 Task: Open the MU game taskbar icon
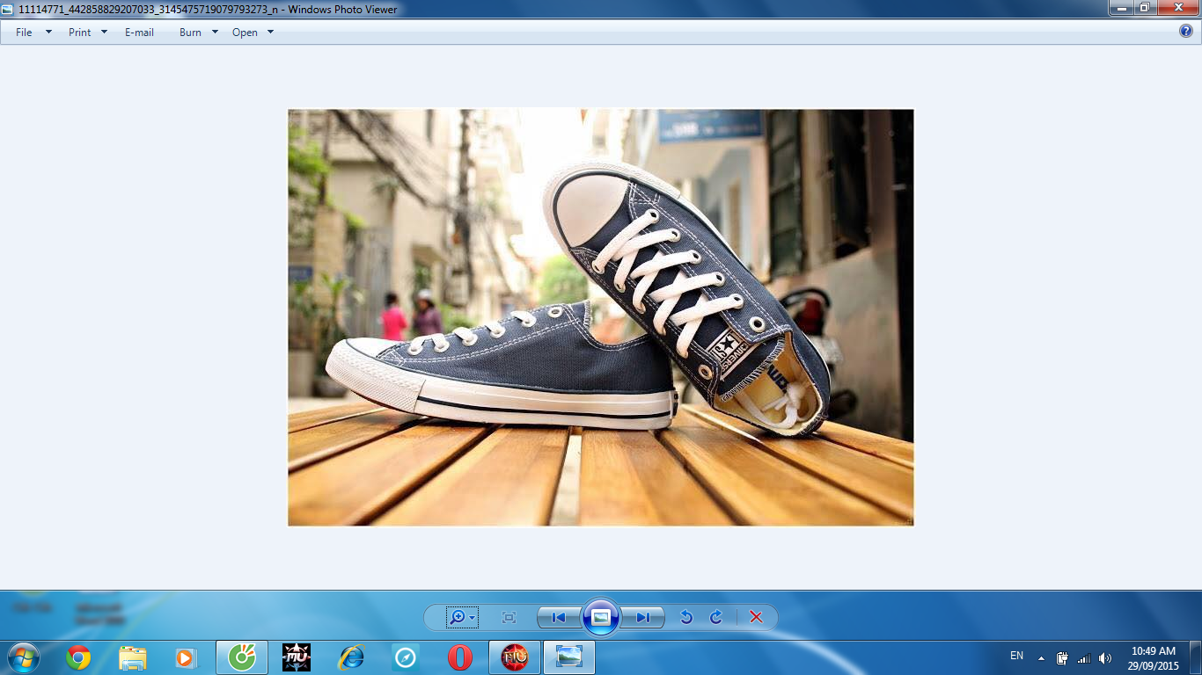tap(297, 657)
